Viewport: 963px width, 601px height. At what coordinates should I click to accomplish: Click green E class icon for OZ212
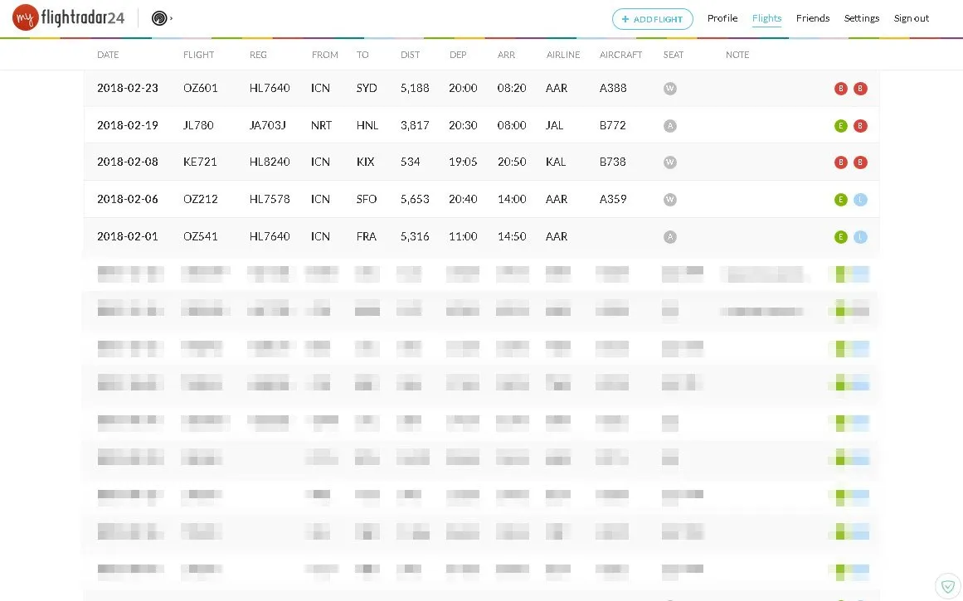coord(841,200)
